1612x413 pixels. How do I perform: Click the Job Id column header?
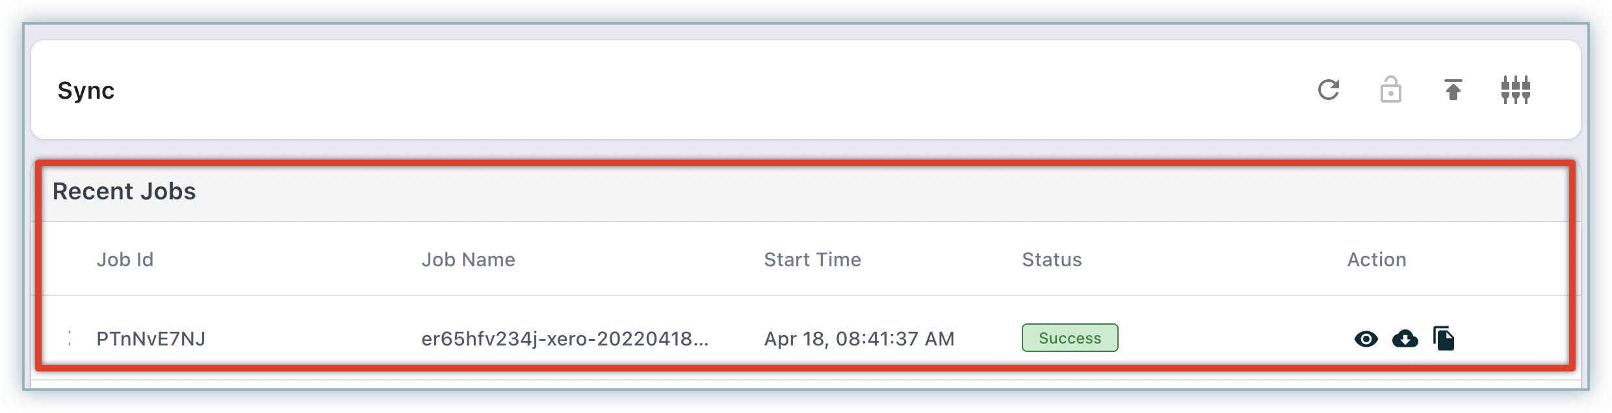(125, 260)
